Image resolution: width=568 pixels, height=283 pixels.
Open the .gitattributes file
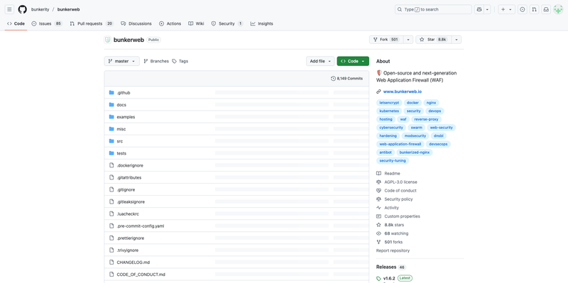129,178
